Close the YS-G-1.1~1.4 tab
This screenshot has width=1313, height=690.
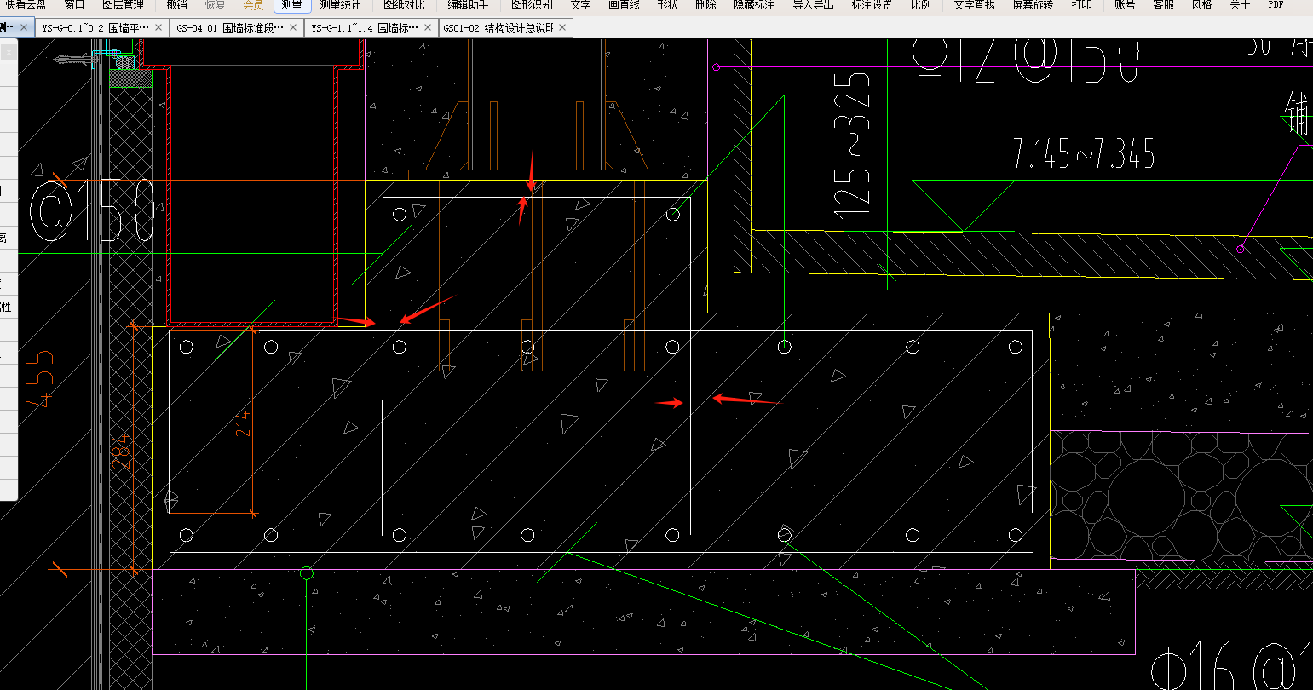428,28
